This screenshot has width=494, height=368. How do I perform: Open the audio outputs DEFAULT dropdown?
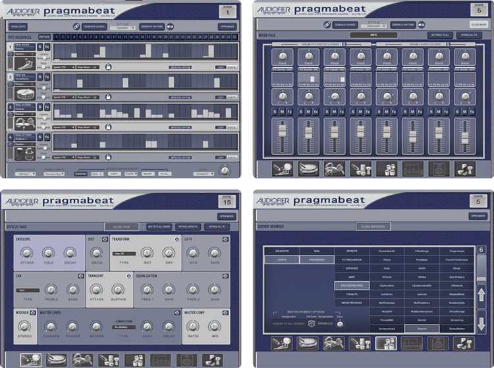point(26,174)
